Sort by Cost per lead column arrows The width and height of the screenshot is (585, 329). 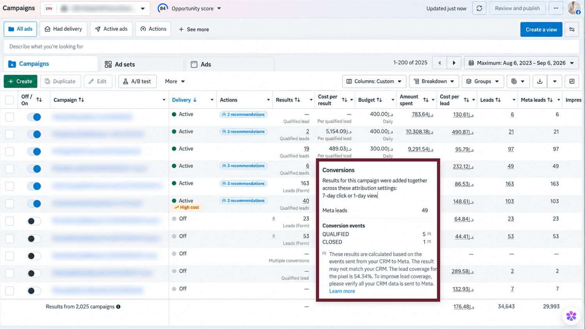coord(466,100)
